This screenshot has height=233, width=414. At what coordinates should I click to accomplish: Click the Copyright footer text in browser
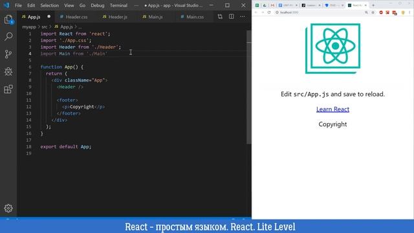coord(332,124)
